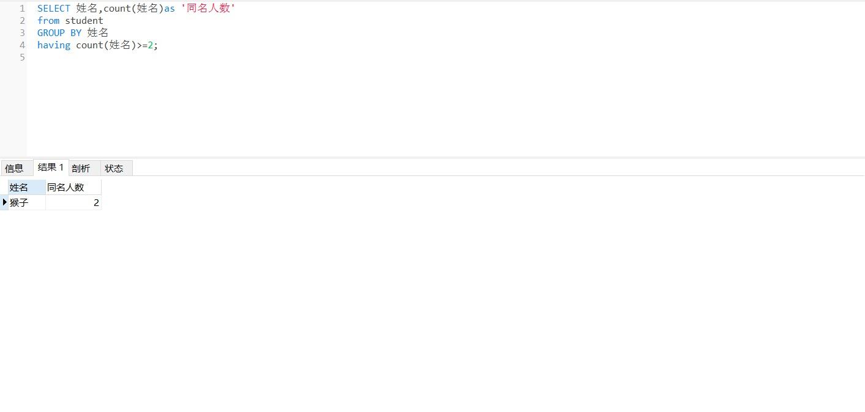
Task: Click the '同名人数' string literal
Action: tap(208, 9)
